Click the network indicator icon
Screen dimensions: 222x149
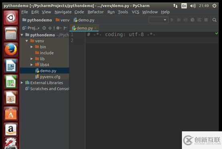(175, 6)
